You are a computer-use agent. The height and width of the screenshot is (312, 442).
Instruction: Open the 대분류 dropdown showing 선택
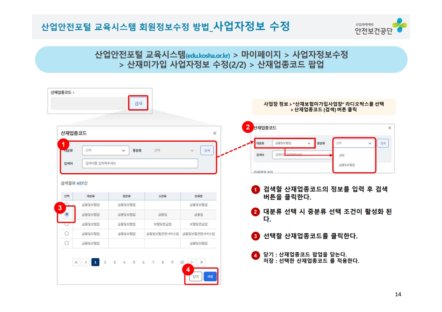tap(105, 150)
